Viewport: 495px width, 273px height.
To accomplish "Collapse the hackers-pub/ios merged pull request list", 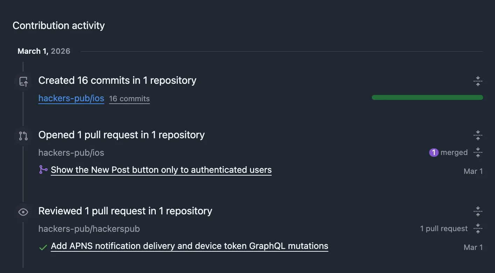I will (477, 153).
